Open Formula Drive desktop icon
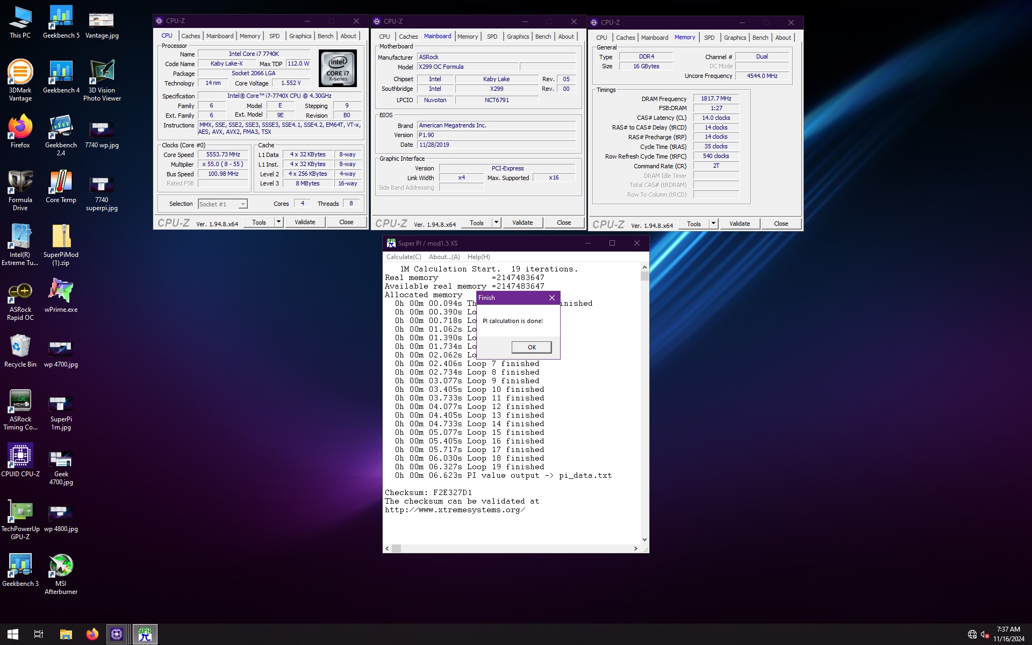The height and width of the screenshot is (645, 1032). [x=20, y=190]
